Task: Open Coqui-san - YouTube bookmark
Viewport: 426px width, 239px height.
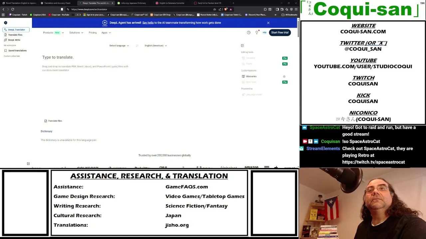Action: pos(59,15)
